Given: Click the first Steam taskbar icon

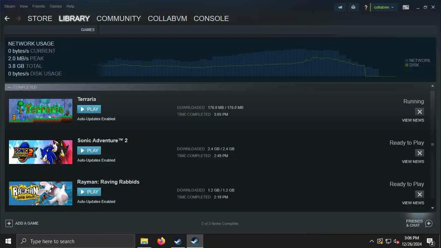Looking at the screenshot, I should coord(178,241).
